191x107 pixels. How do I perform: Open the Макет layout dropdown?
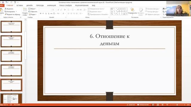32,9
